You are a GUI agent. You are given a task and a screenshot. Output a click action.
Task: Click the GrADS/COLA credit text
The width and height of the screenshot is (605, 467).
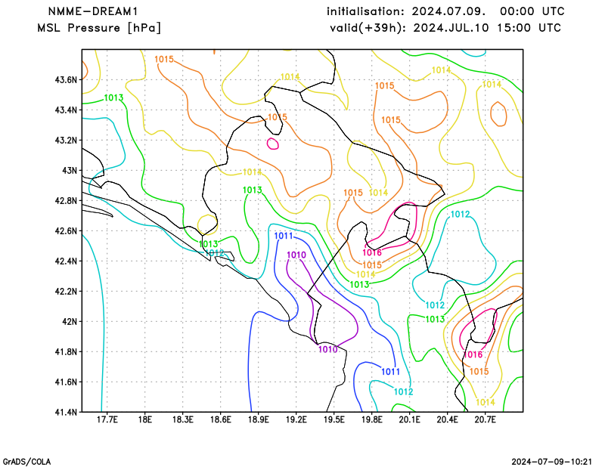[x=26, y=462]
